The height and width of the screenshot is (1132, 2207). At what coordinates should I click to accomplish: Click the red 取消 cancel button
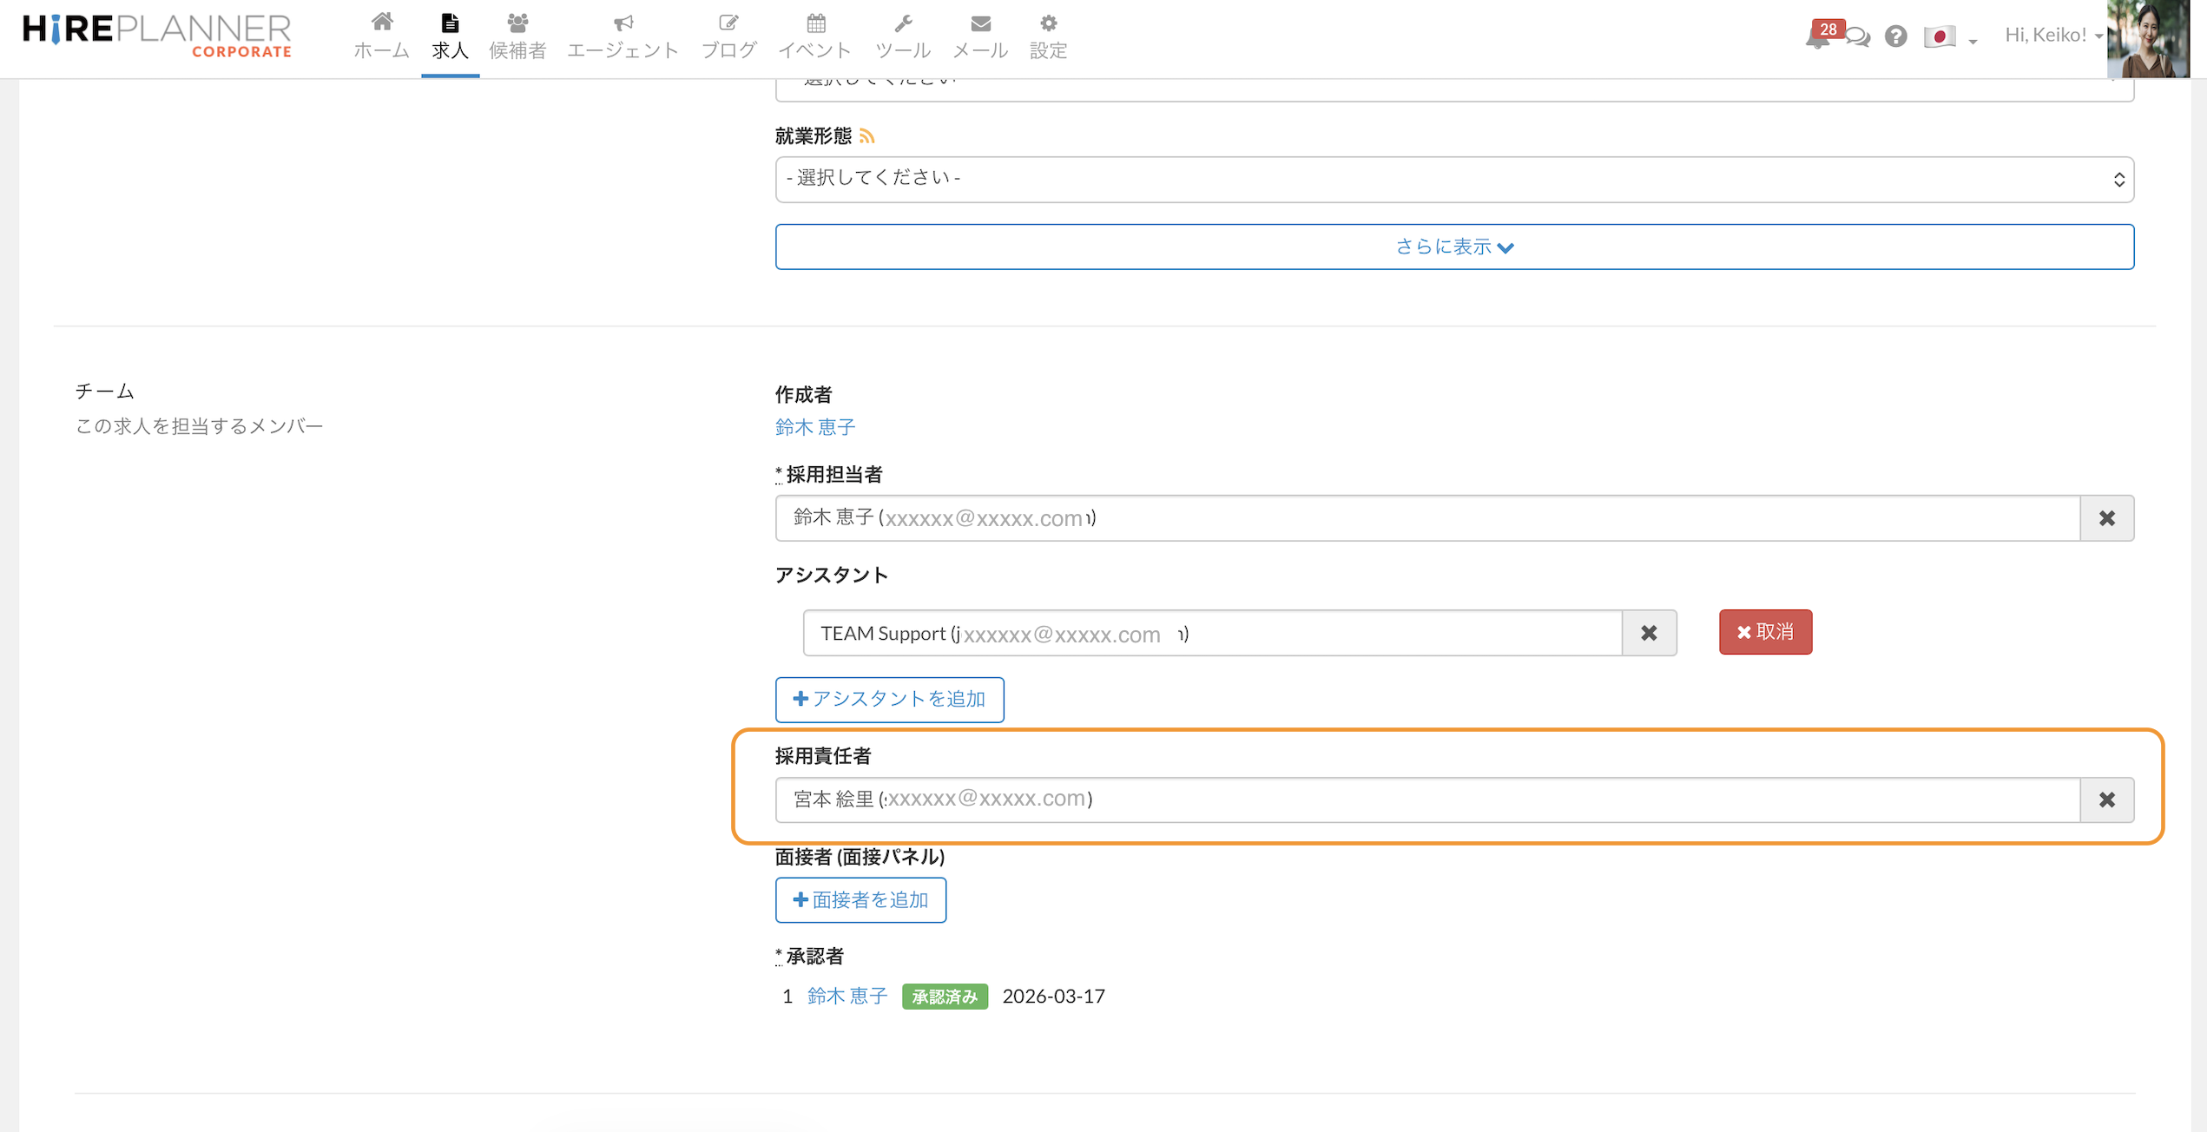(x=1765, y=632)
